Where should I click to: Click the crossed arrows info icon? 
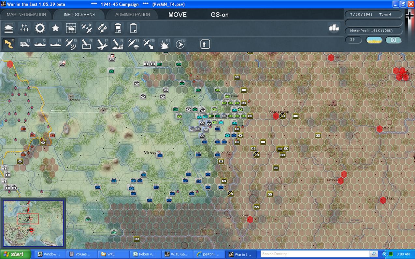tap(102, 28)
